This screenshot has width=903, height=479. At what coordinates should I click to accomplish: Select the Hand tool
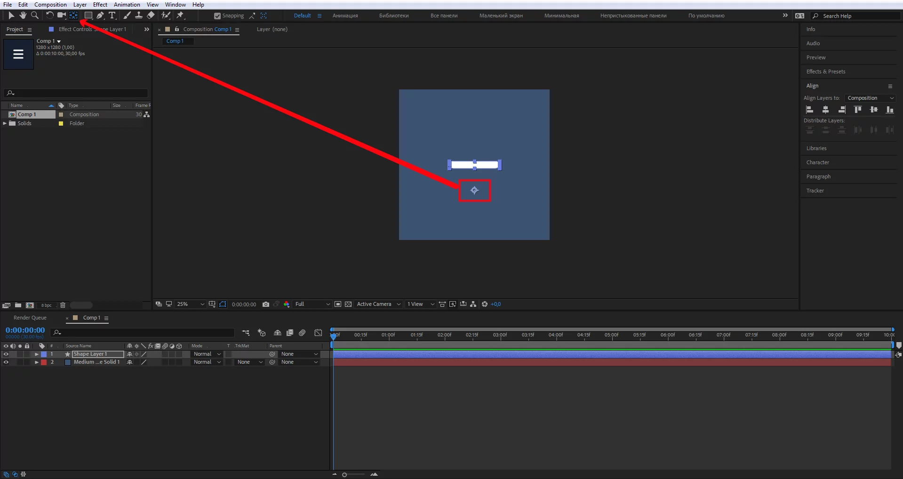23,16
